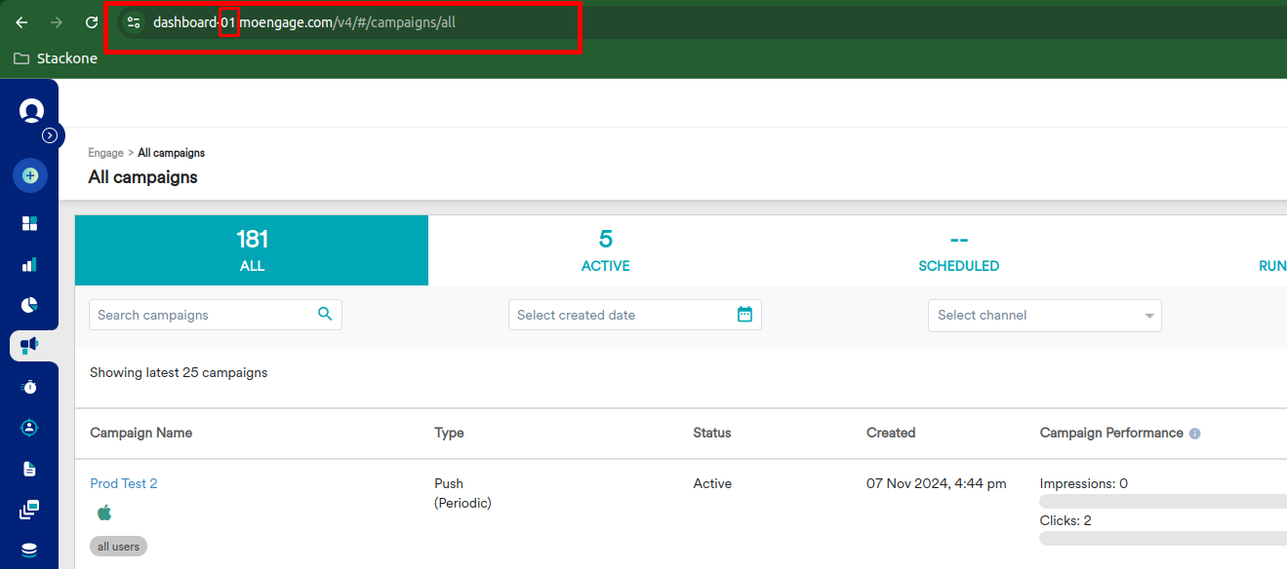Image resolution: width=1287 pixels, height=569 pixels.
Task: Click the Campaign Performance info icon
Action: tap(1195, 434)
